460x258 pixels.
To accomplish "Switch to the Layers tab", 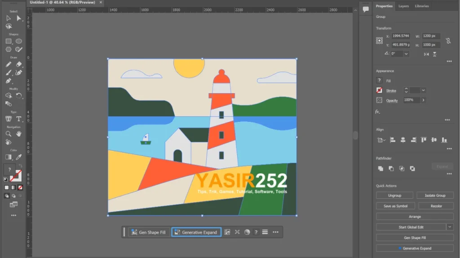I will point(403,6).
